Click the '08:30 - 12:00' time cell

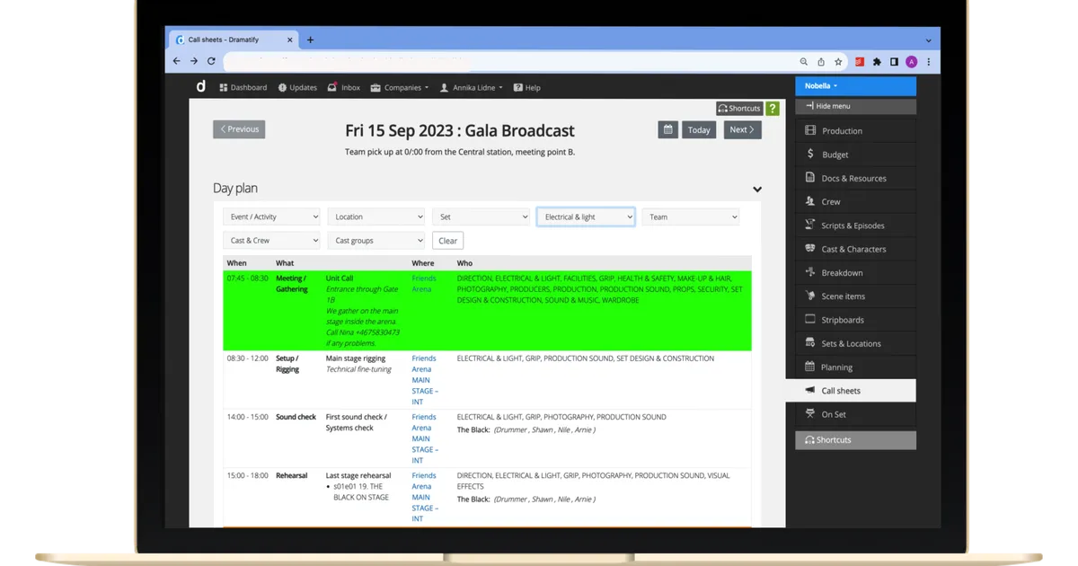(248, 358)
